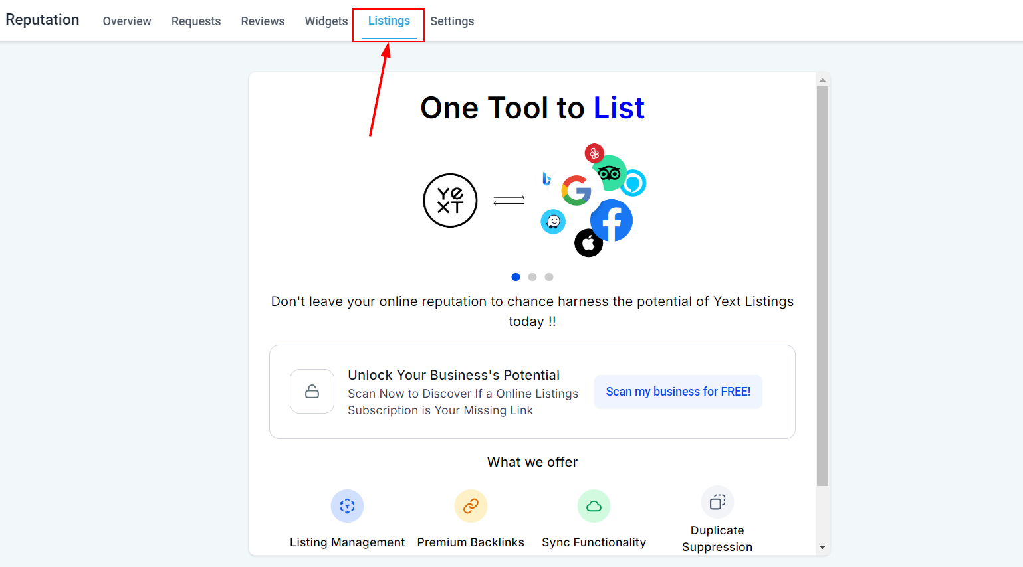
Task: Click the unlock padlock icon
Action: pos(312,392)
